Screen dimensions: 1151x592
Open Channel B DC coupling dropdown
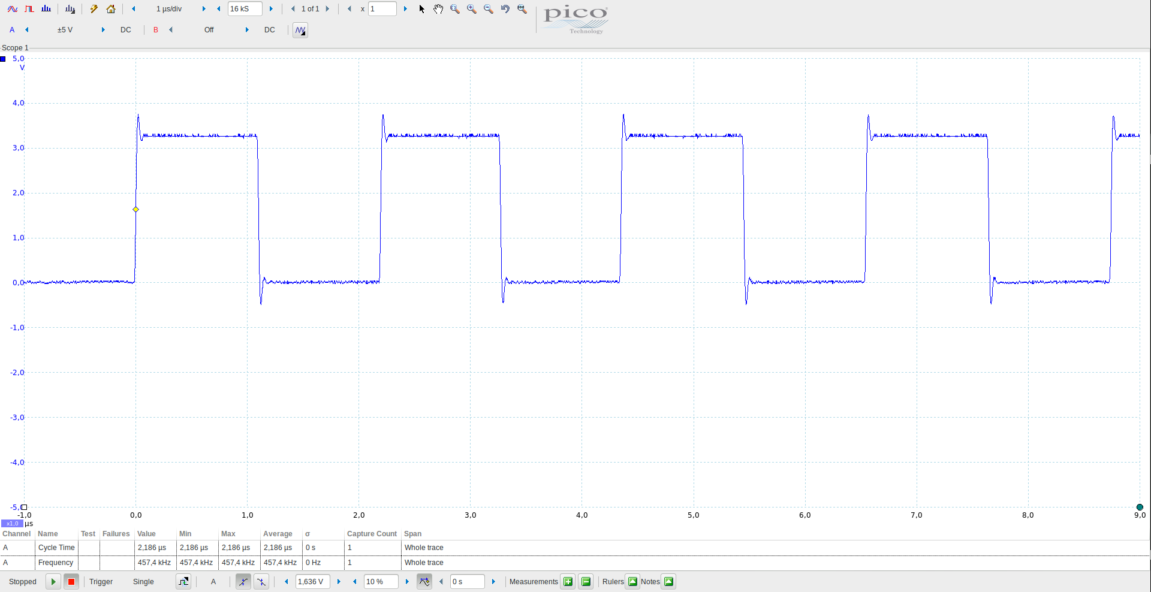pos(270,30)
